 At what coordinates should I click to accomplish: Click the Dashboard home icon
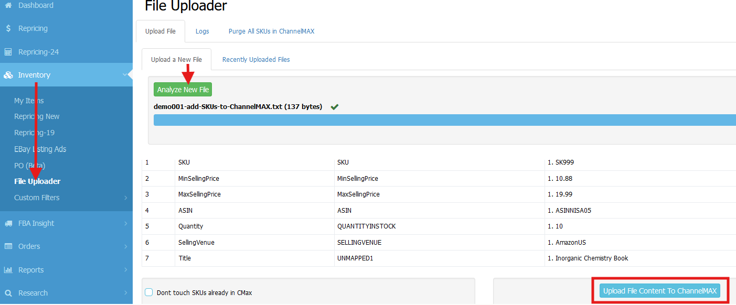coord(8,5)
